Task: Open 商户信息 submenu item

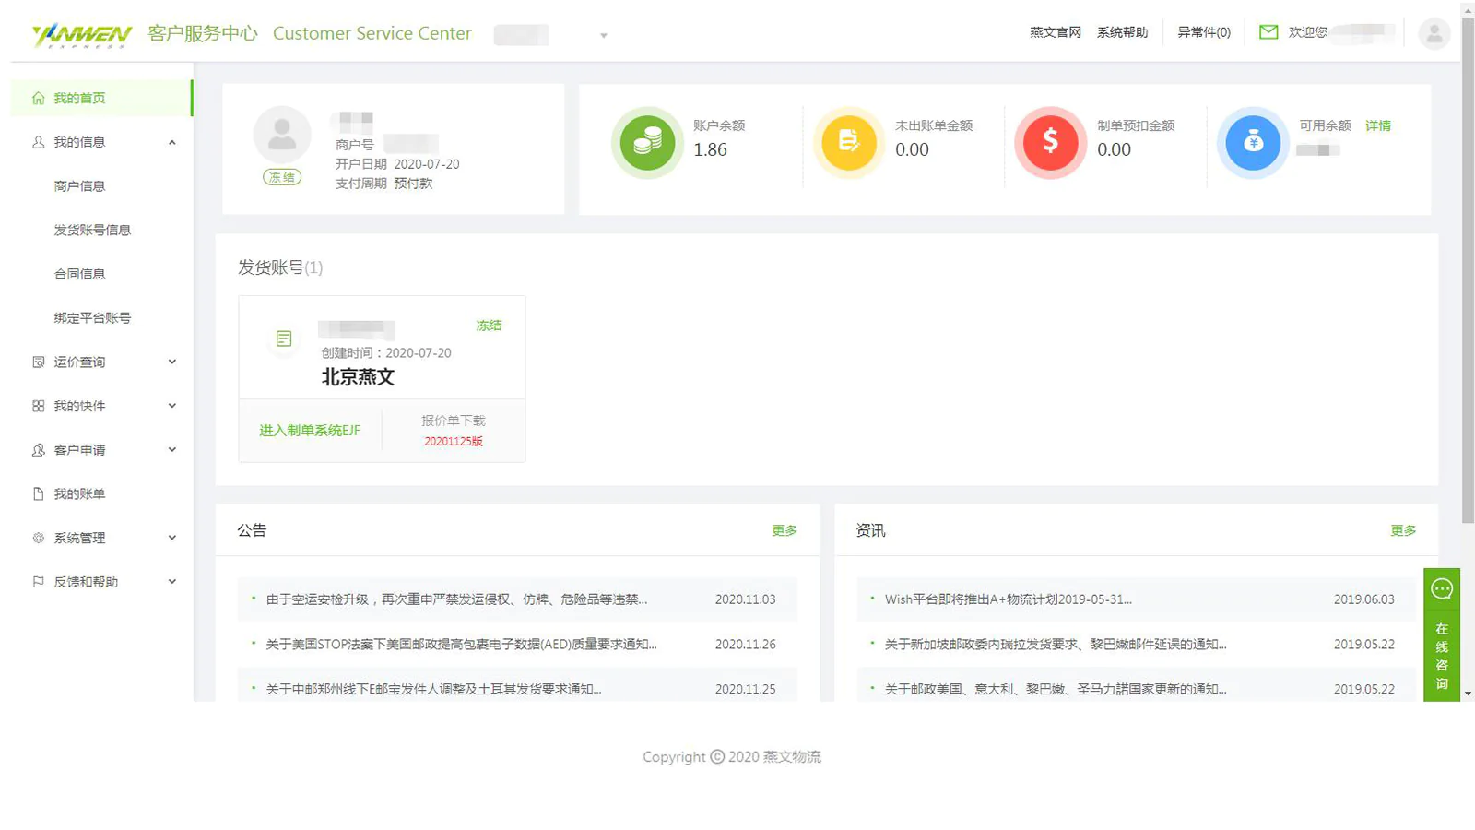Action: (x=79, y=186)
